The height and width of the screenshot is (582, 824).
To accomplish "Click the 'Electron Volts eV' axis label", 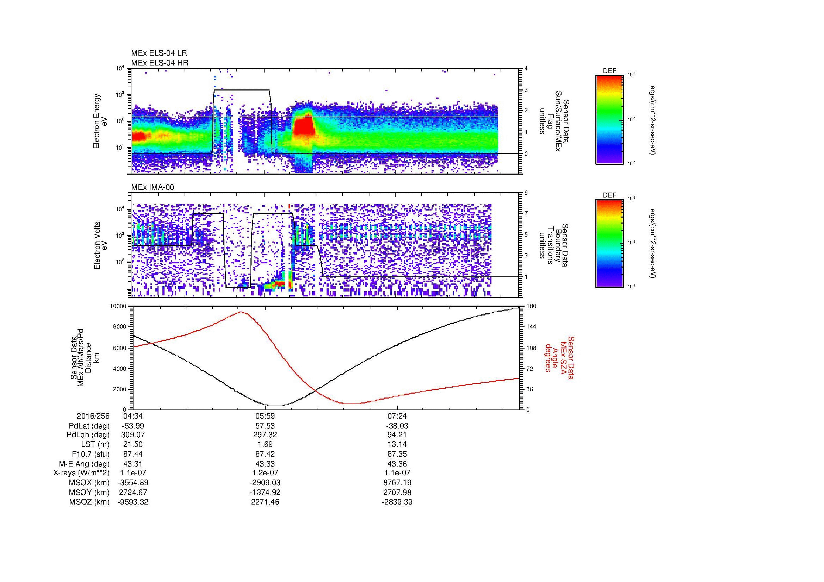I will (x=100, y=246).
